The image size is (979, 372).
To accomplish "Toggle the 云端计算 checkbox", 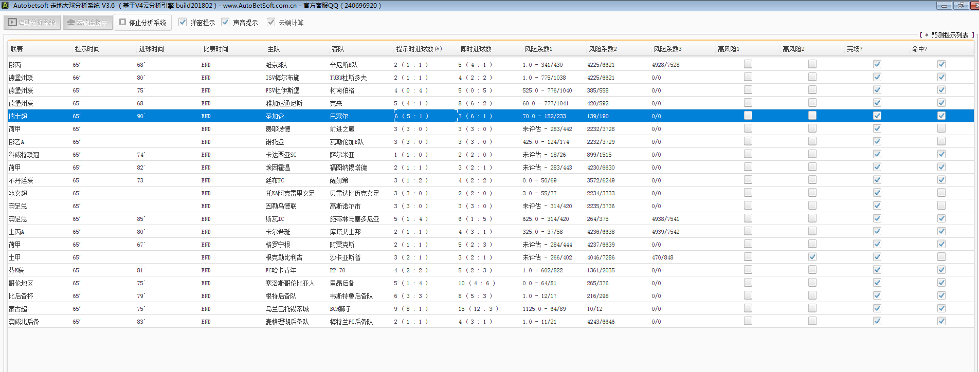I will click(x=271, y=22).
